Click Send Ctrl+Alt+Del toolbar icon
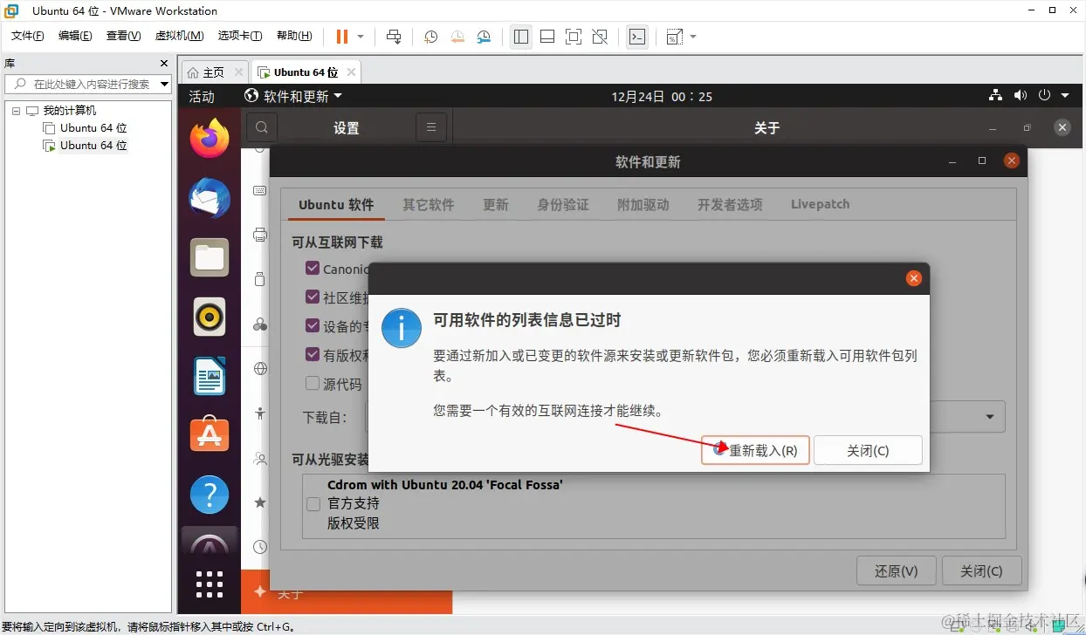This screenshot has width=1086, height=635. pos(394,37)
